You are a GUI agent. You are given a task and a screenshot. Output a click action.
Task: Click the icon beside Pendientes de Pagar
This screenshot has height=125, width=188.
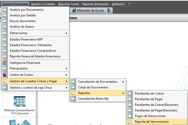coord(129,99)
